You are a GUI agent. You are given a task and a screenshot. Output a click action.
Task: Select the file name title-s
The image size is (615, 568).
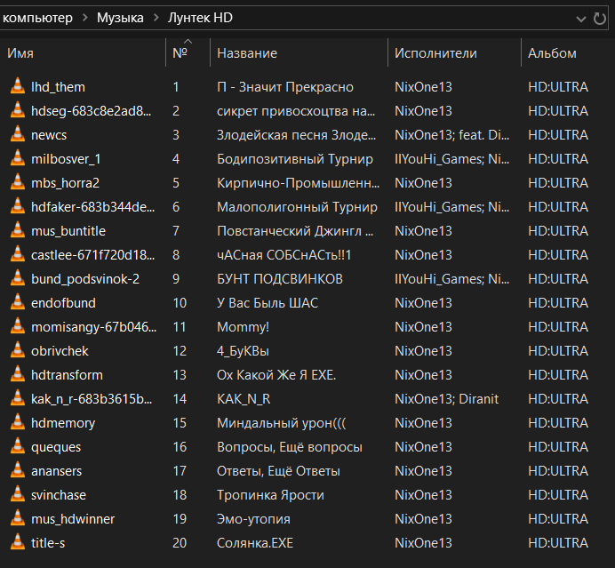click(x=48, y=543)
